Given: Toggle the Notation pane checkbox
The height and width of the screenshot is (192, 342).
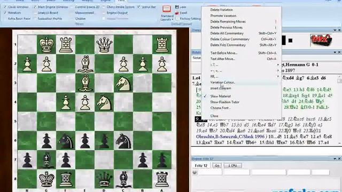Looking at the screenshot, I should pos(5,13).
